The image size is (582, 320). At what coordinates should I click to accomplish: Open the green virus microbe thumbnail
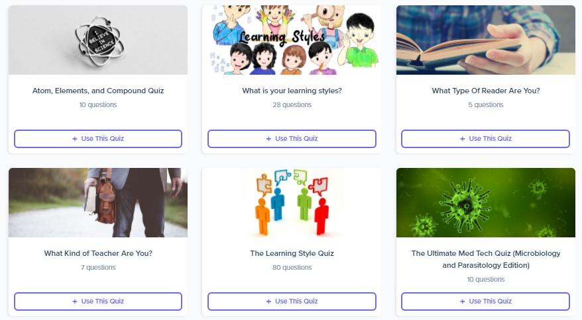coord(485,202)
